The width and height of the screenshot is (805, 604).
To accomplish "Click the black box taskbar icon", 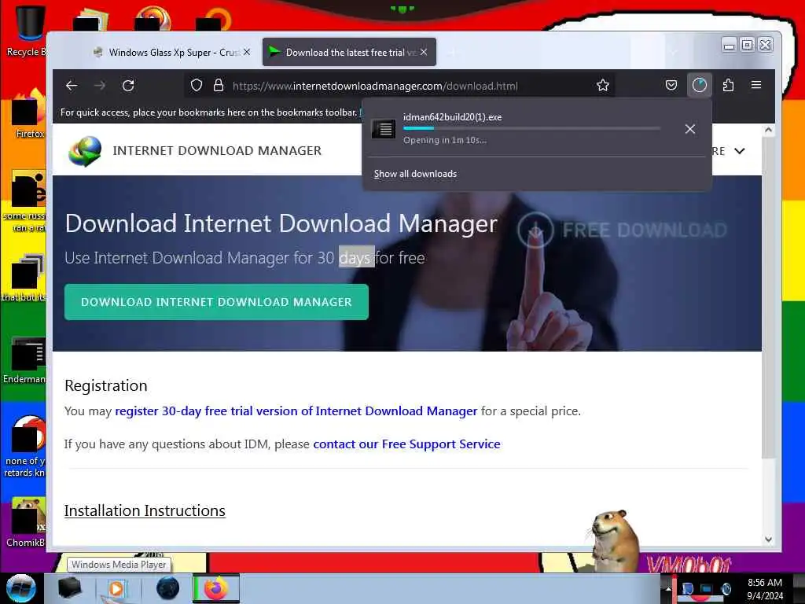I will point(69,588).
